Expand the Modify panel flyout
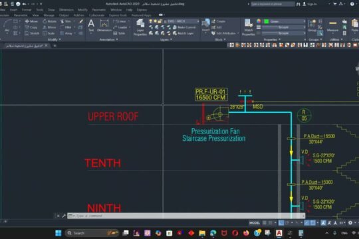359x239 pixels. click(x=54, y=40)
